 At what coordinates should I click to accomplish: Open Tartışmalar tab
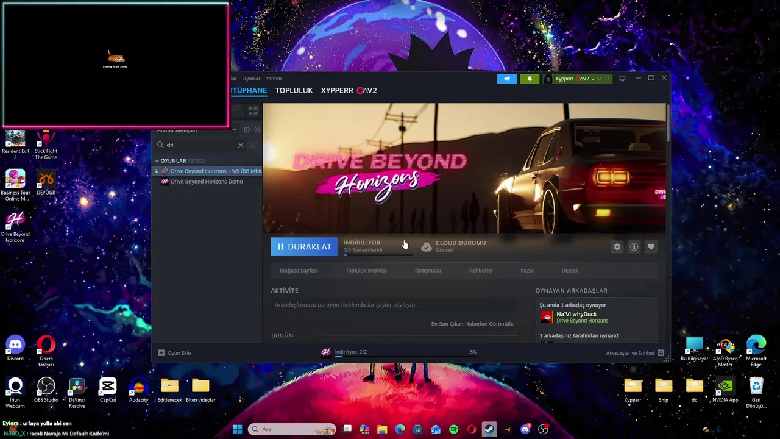pos(428,271)
